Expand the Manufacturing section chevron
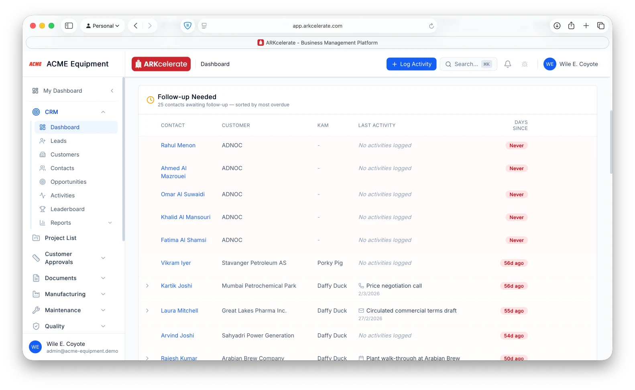 click(103, 294)
